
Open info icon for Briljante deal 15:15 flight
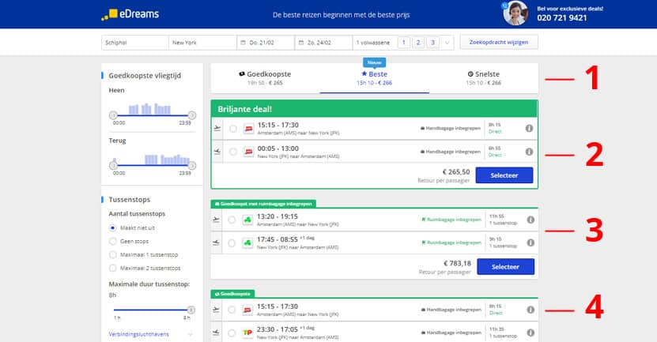point(529,128)
